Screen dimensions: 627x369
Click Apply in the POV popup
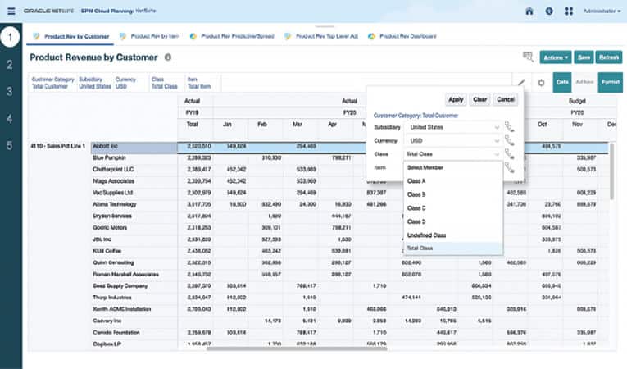click(456, 99)
